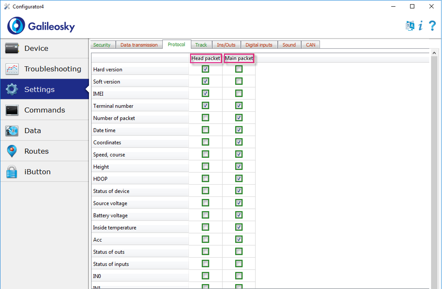Open the Routes map pin icon
The width and height of the screenshot is (443, 289).
pos(12,151)
